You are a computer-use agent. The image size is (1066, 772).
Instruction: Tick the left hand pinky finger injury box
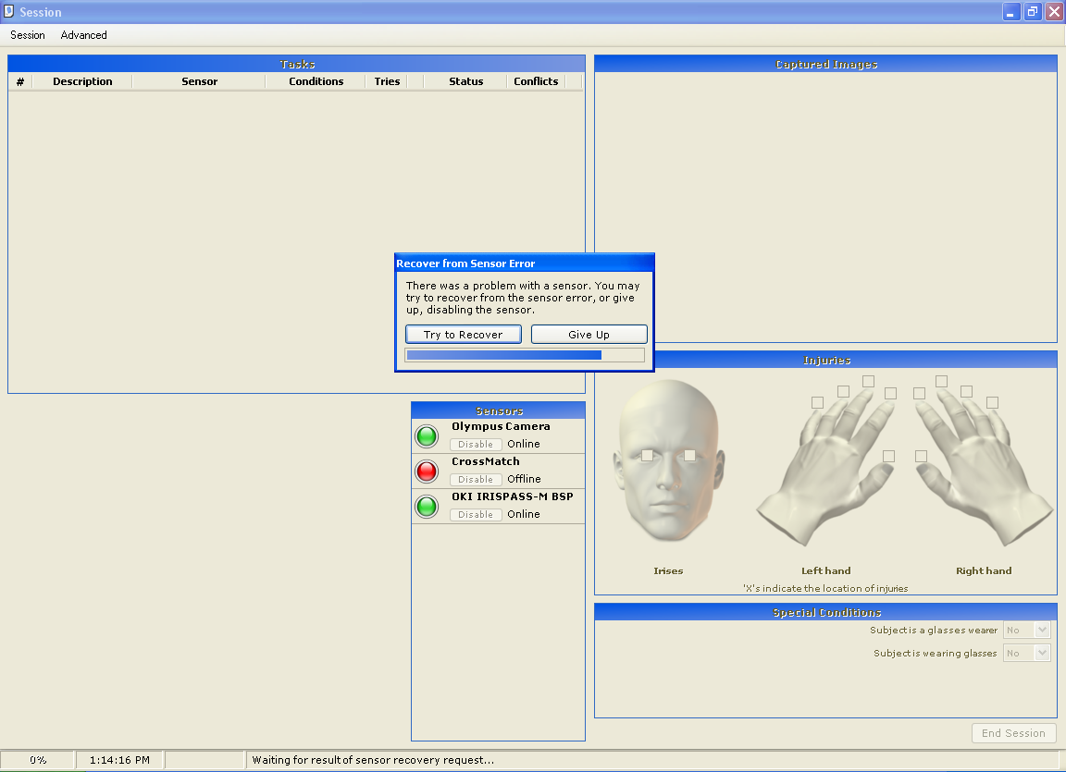click(x=817, y=402)
